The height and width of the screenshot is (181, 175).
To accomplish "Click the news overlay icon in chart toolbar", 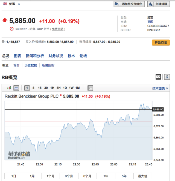I will (x=90, y=88).
